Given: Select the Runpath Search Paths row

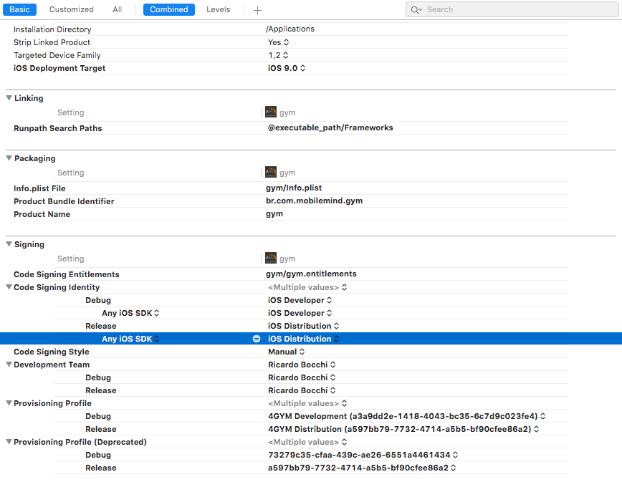Looking at the screenshot, I should pyautogui.click(x=58, y=128).
